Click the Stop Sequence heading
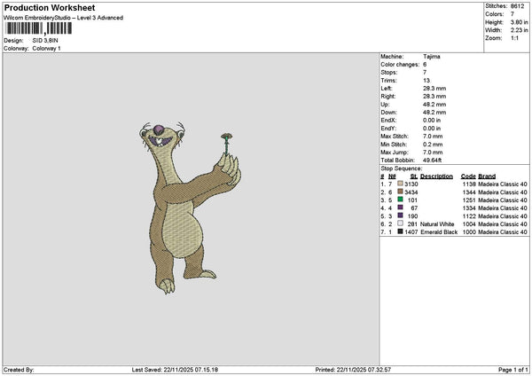Image resolution: width=532 pixels, height=376 pixels. 402,167
